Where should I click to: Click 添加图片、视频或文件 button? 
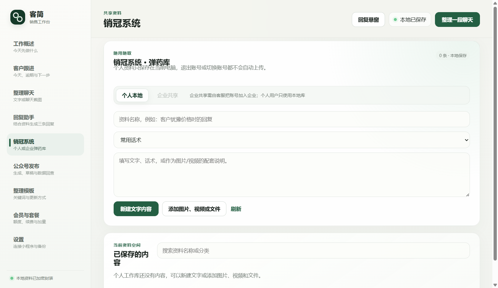click(x=194, y=209)
